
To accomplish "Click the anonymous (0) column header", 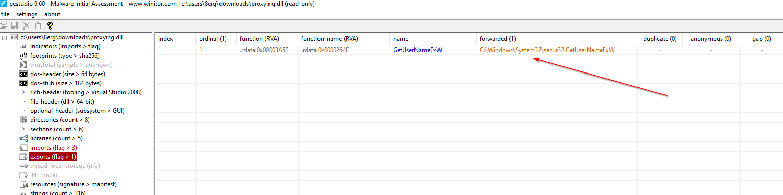I will click(711, 39).
